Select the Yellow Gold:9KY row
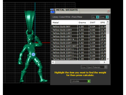126x95 pixels. tap(79, 27)
